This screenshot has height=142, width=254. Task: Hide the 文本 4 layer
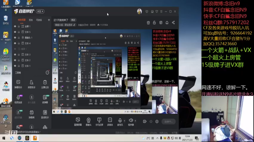[15, 43]
